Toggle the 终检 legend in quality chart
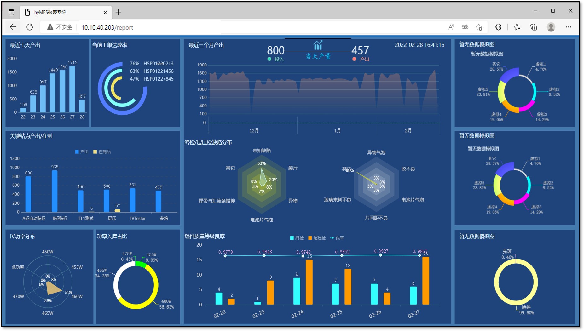The height and width of the screenshot is (331, 584). coord(297,238)
